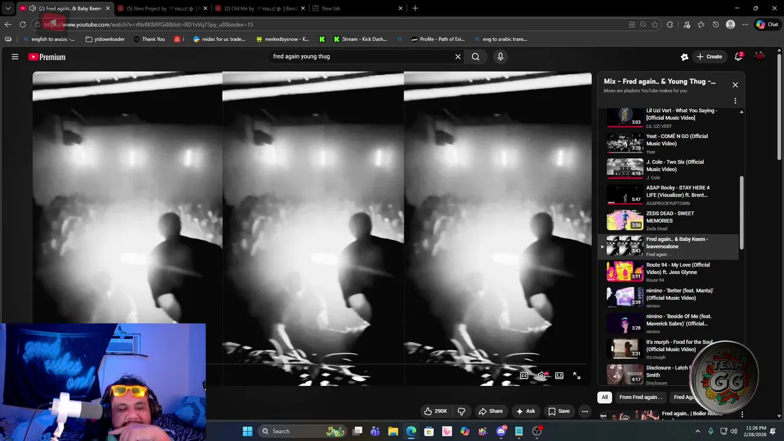Play J. Cole - Two Six from playlist
Screen dimensions: 784x441
(668, 169)
